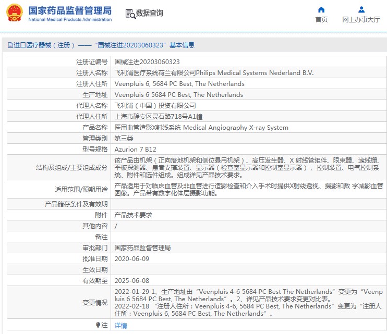Click the 2022-01-29 change record text
This screenshot has height=334, width=387.
point(249,295)
